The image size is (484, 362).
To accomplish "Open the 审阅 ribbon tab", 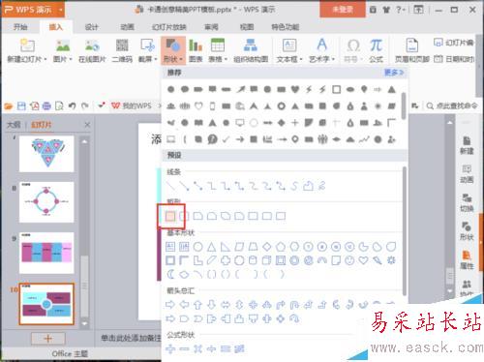I will 211,27.
